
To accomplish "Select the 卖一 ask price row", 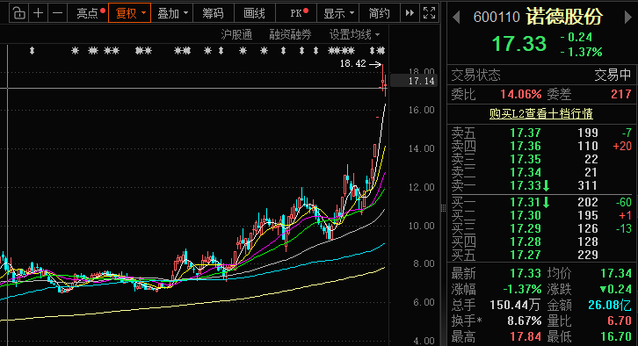I will point(541,185).
